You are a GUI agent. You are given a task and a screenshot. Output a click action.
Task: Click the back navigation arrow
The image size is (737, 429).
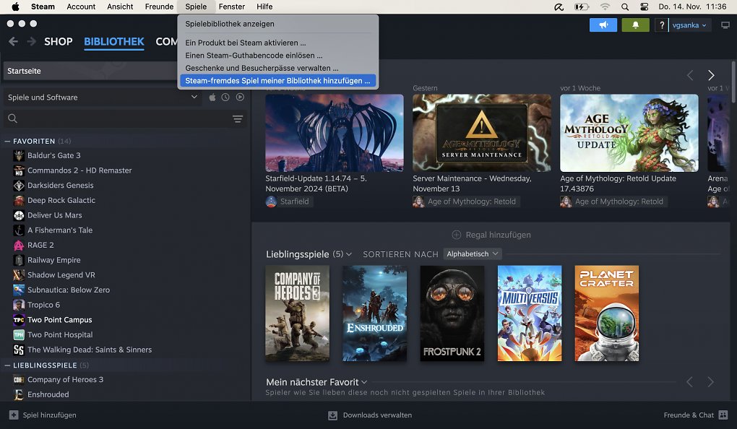coord(13,41)
